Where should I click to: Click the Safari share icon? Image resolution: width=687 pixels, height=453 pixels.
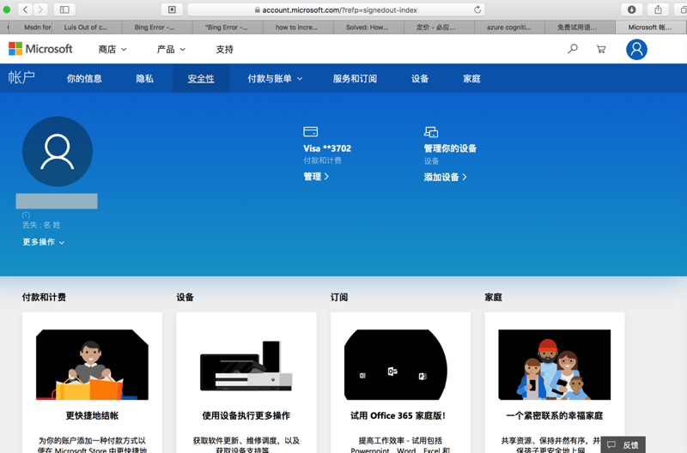point(658,9)
